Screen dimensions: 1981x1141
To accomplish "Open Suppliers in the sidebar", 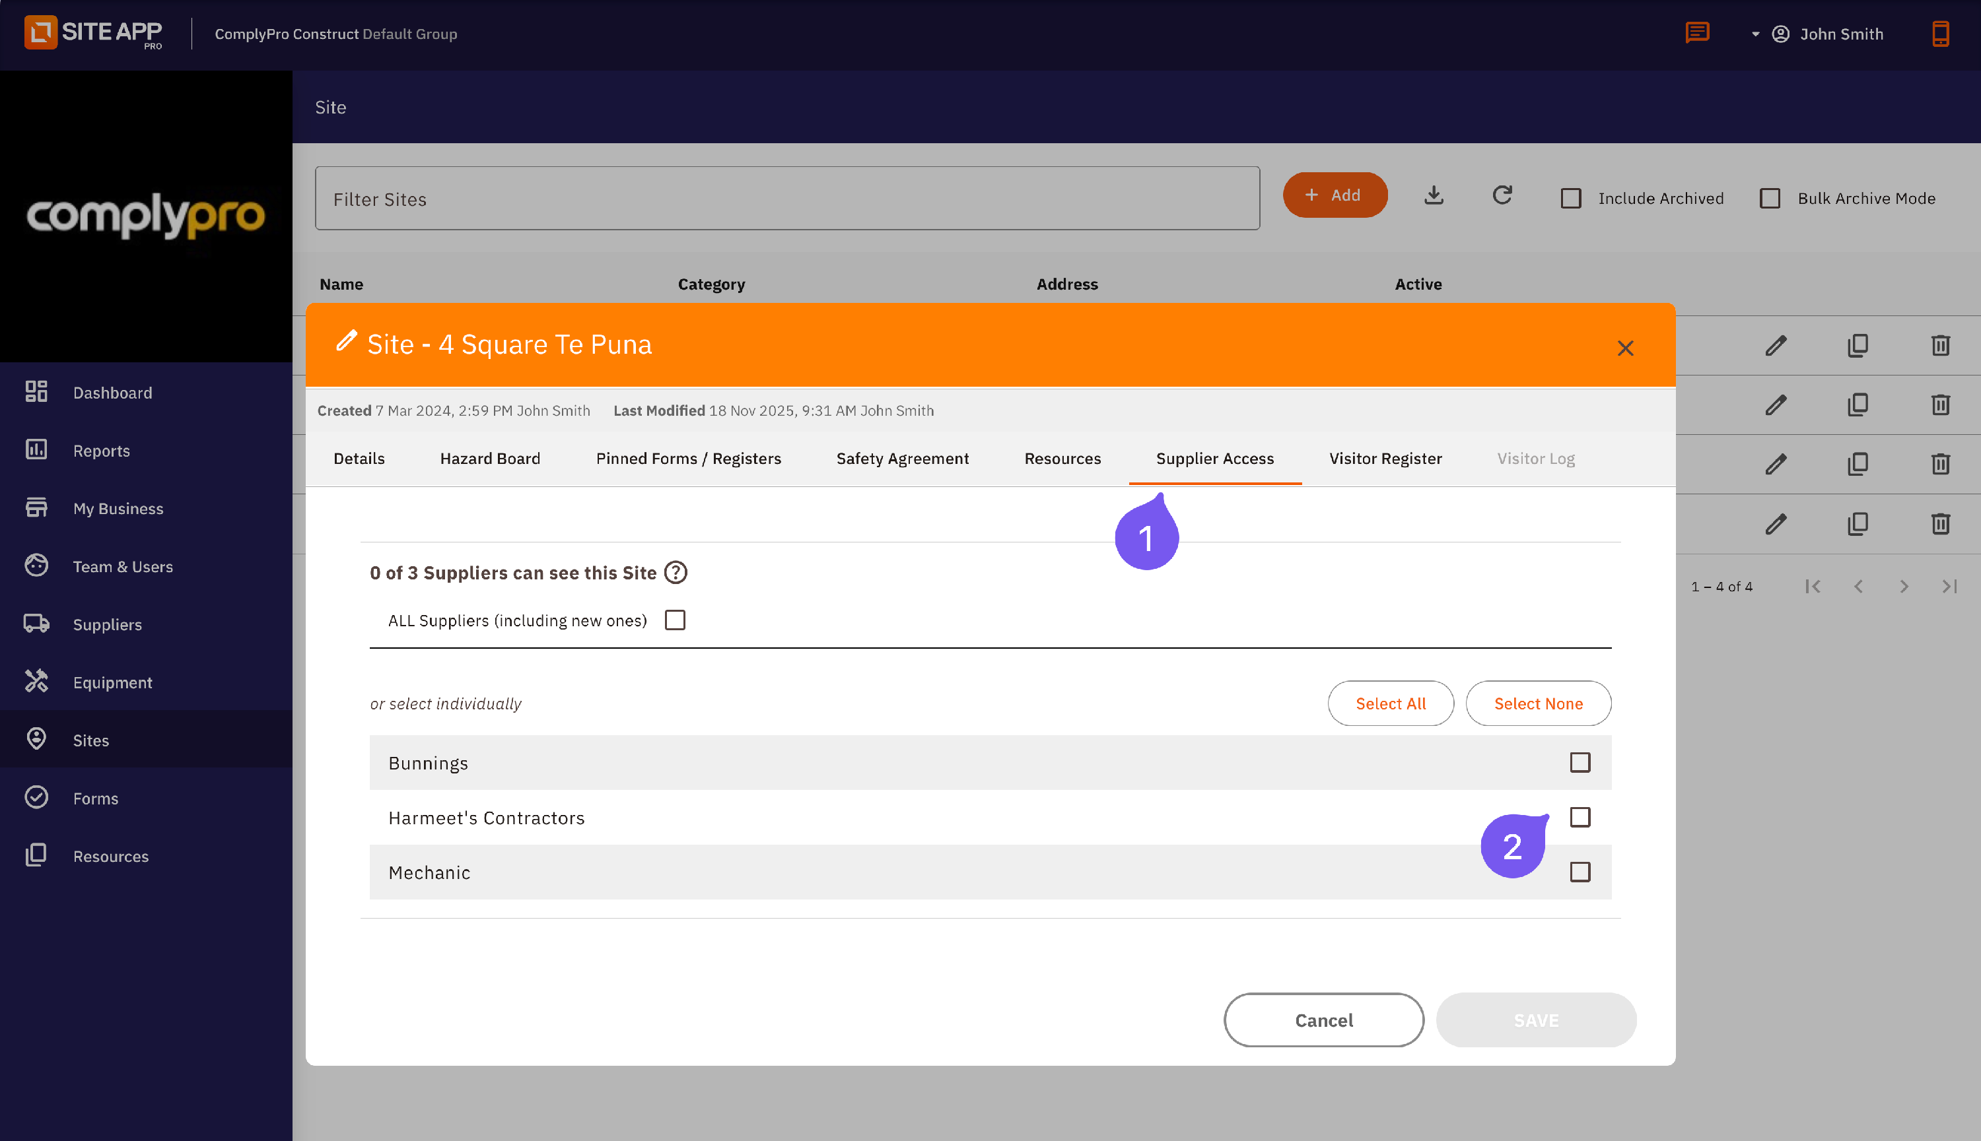I will [x=108, y=624].
